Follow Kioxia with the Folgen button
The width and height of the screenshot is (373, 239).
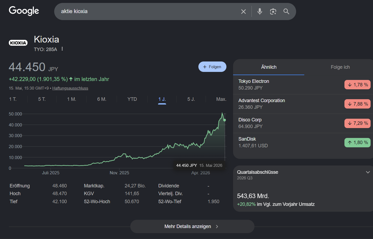[x=212, y=67]
